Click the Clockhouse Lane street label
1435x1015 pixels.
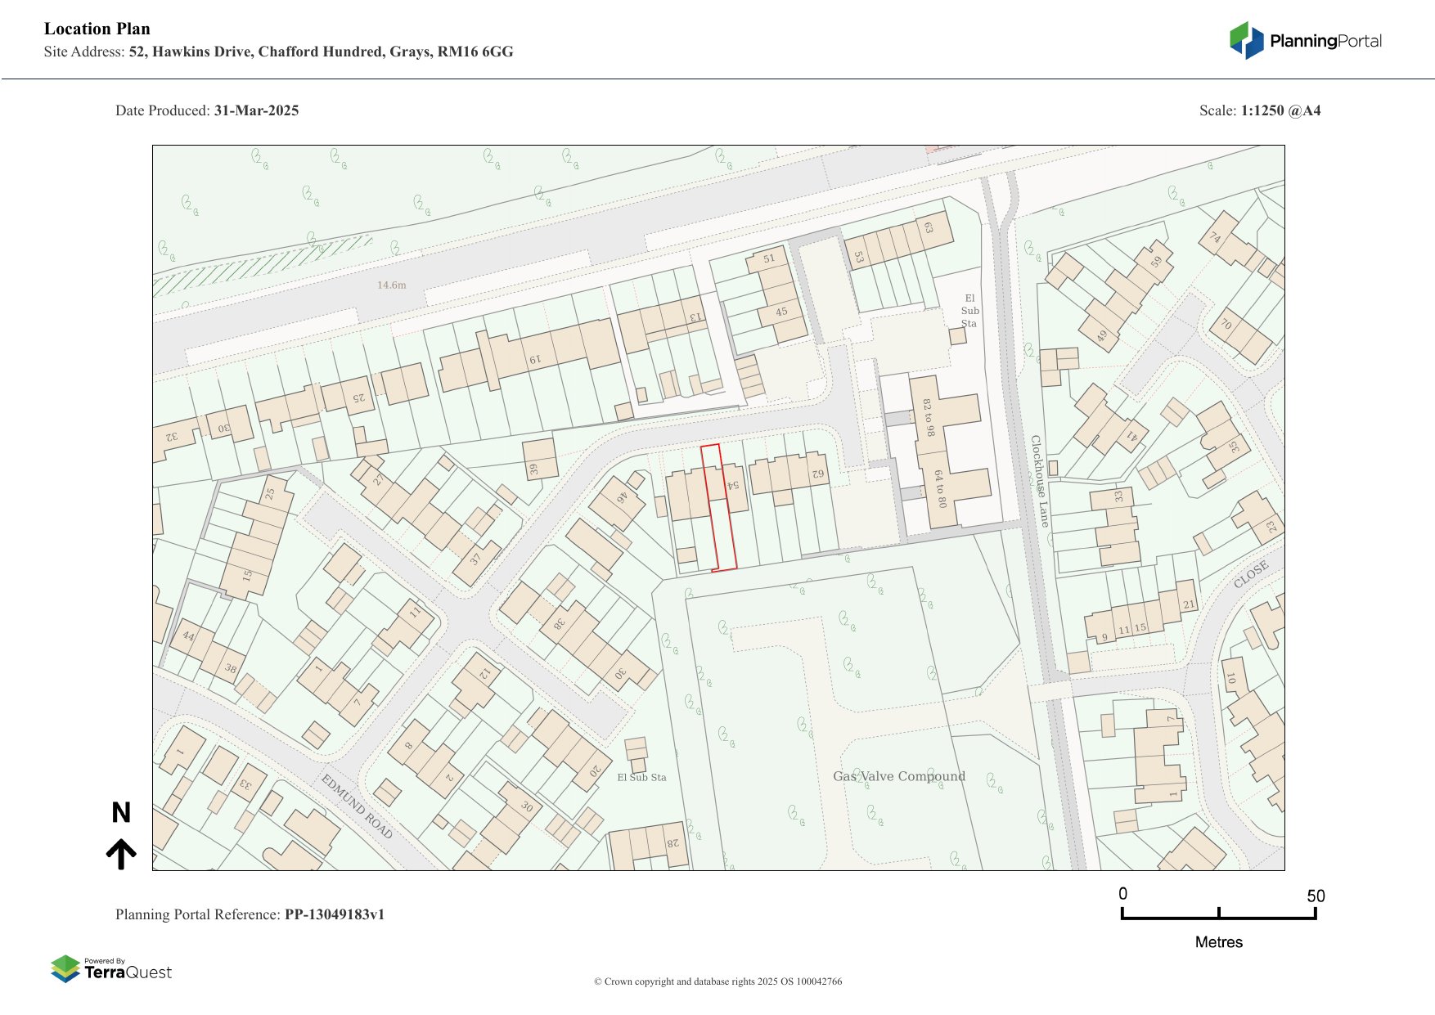tap(1039, 481)
